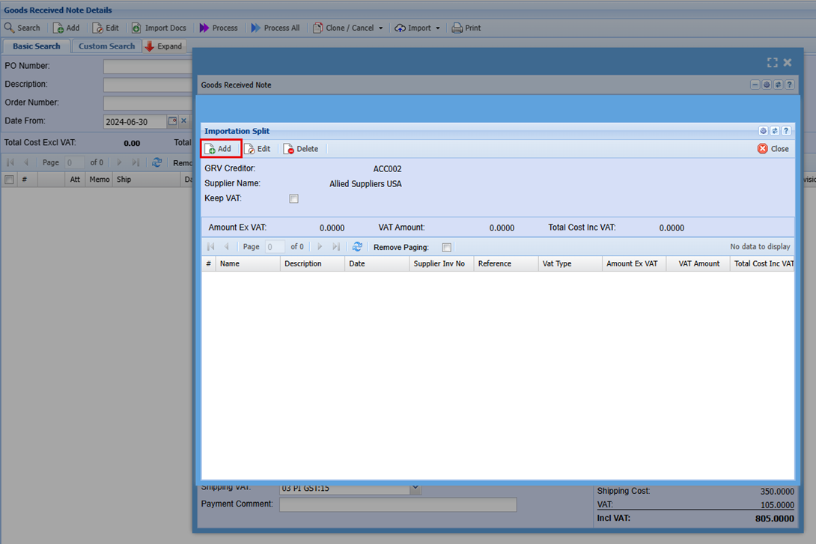Close the Importation Split panel

pyautogui.click(x=773, y=149)
